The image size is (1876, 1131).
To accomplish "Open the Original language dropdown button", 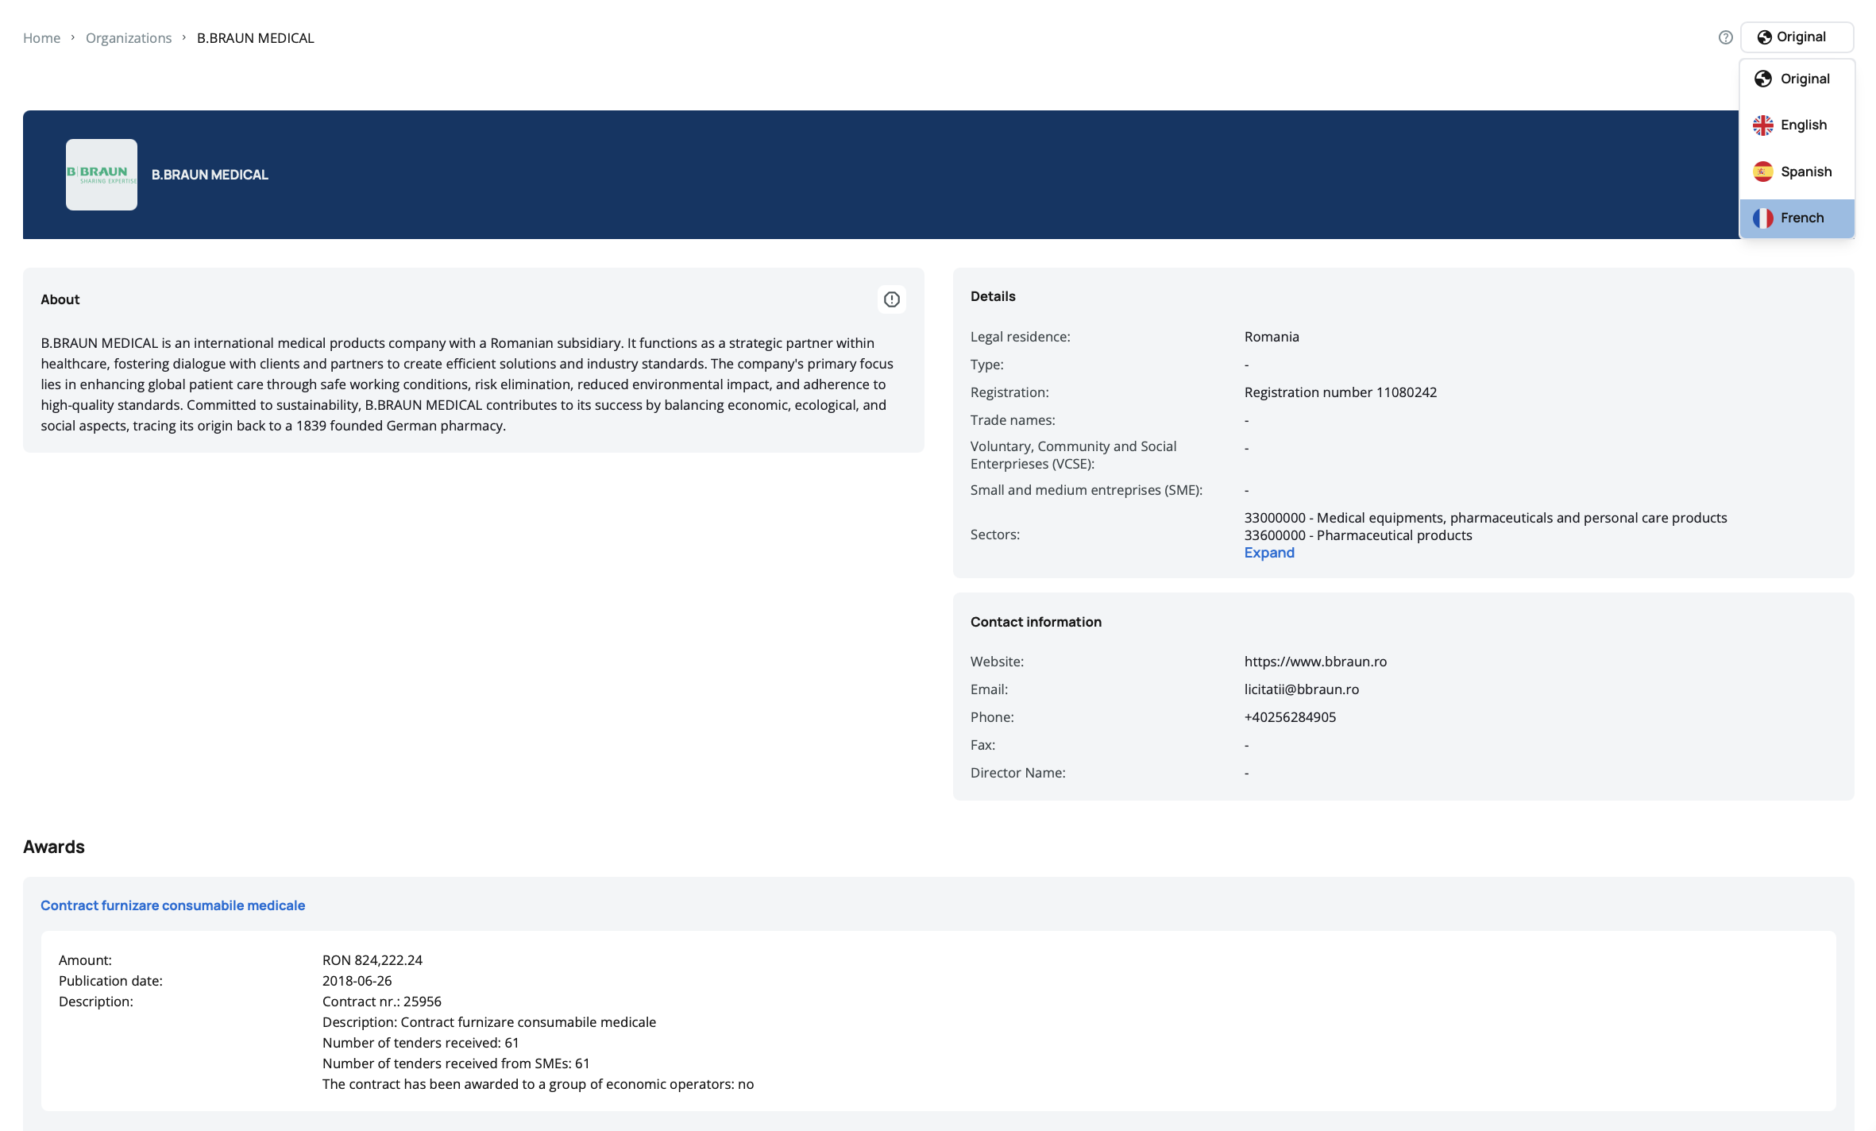I will (1797, 37).
